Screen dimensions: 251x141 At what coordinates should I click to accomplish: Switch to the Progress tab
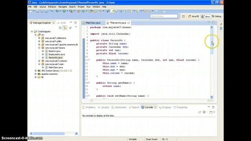point(165,107)
